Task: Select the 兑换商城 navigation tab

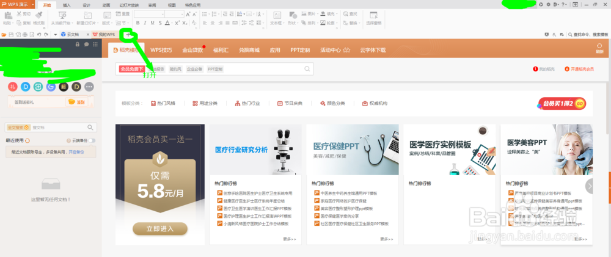Action: click(x=249, y=50)
